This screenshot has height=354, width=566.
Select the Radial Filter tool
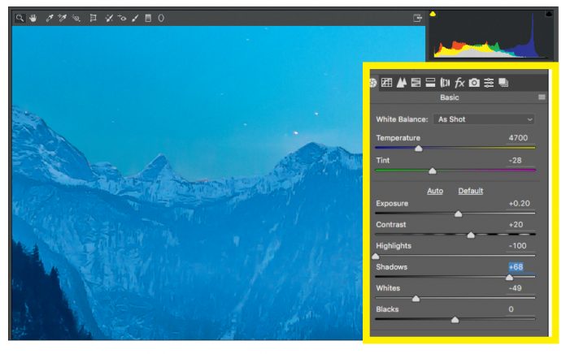(x=160, y=17)
